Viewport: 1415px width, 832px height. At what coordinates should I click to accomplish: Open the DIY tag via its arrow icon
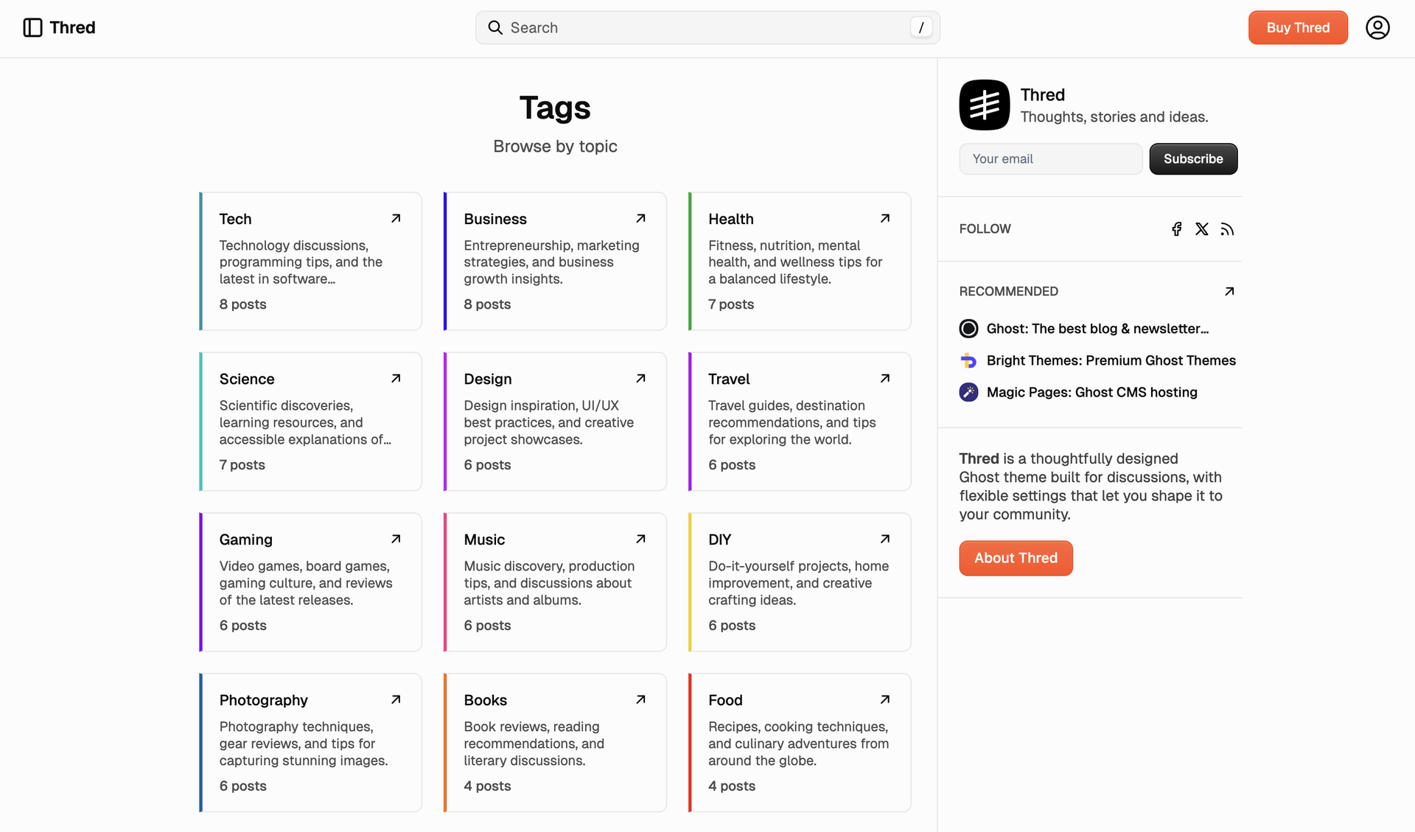[x=884, y=539]
